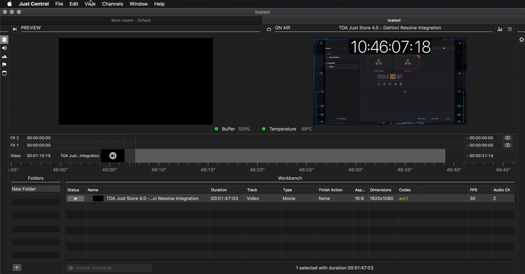Click the 1920x1080 dimensions cell
The image size is (525, 274).
tap(381, 199)
